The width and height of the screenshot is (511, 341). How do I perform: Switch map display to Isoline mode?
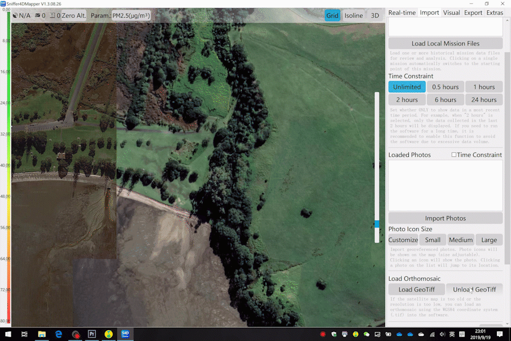pos(353,15)
